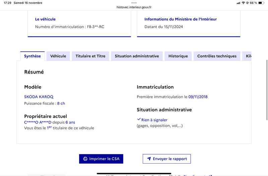Click the (gages, opposition, vol,...) note
Screen dimensions: 268x176
160,126
